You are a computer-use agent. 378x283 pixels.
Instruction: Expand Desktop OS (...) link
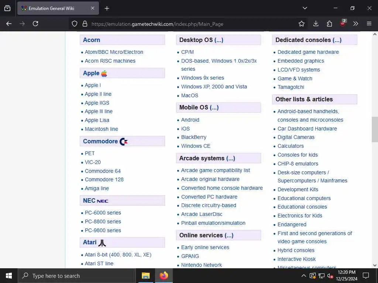[x=219, y=40]
